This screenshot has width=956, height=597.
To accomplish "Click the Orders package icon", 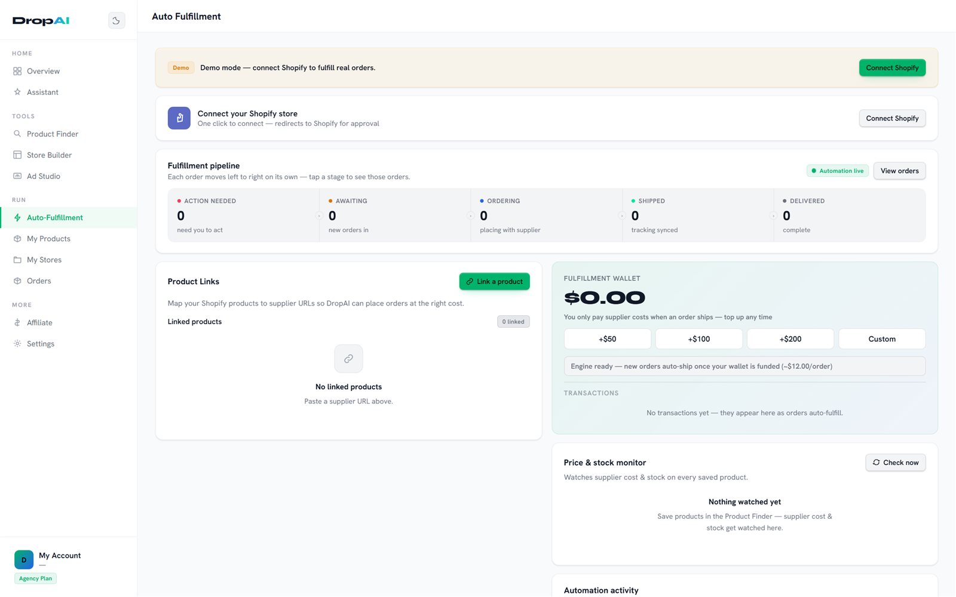I will pos(17,281).
